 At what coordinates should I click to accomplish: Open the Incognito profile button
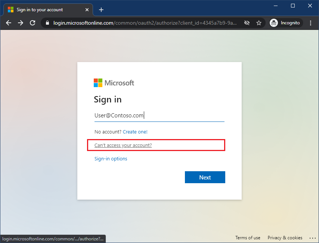point(285,23)
